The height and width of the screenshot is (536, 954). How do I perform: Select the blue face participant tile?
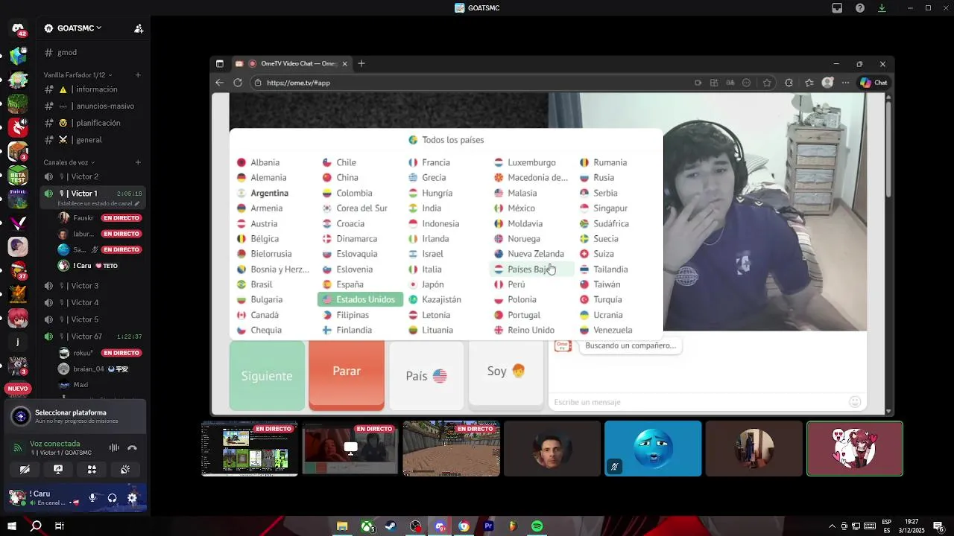point(653,449)
